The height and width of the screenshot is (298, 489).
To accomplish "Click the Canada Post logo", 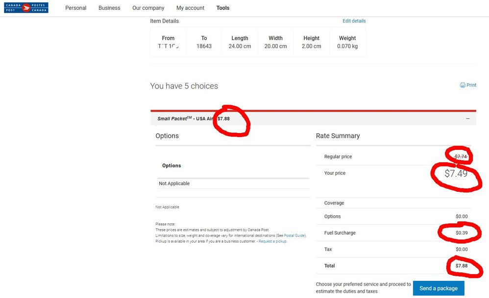I will point(26,8).
